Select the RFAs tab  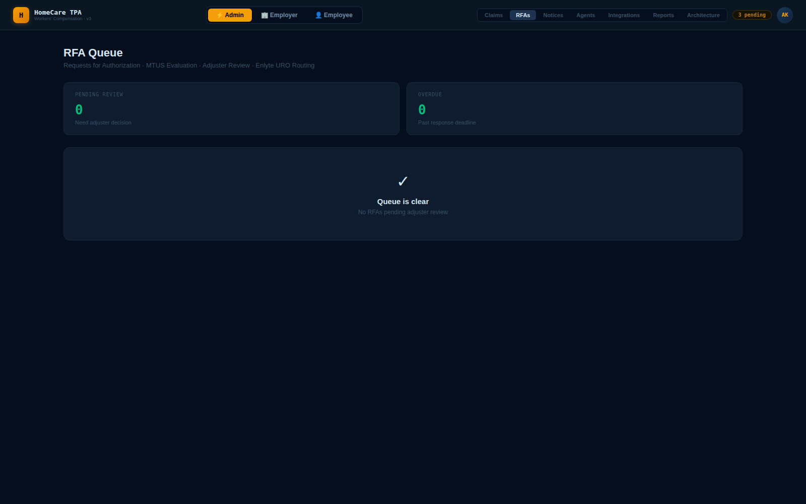tap(523, 15)
